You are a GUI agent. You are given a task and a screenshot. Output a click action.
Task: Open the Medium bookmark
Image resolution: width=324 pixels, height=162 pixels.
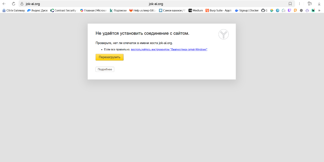(x=196, y=11)
